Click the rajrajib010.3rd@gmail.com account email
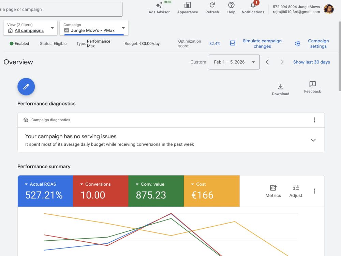Viewport: 341px width, 256px height. [x=296, y=12]
